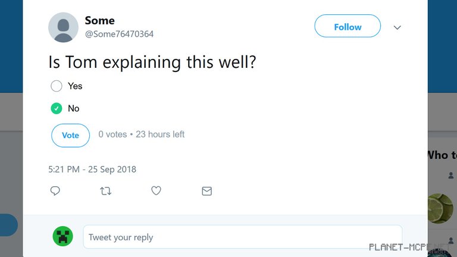Select the Yes poll option

click(57, 86)
